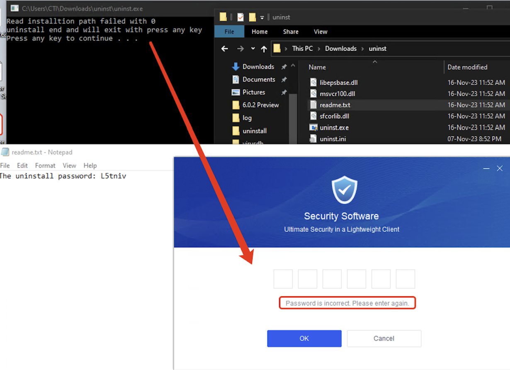Sort files by Date modified column header
Image resolution: width=510 pixels, height=370 pixels.
[467, 67]
